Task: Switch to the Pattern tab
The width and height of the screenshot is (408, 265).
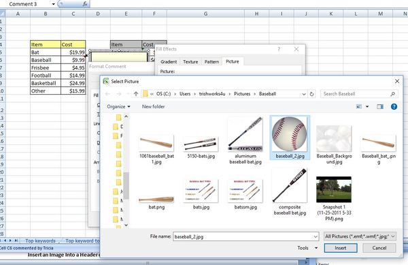Action: [211, 62]
